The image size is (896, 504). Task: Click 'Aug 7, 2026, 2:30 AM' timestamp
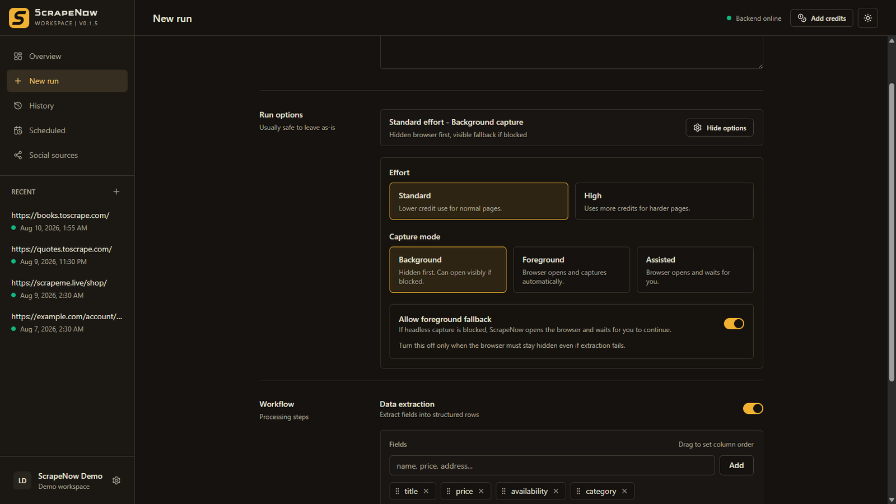52,329
